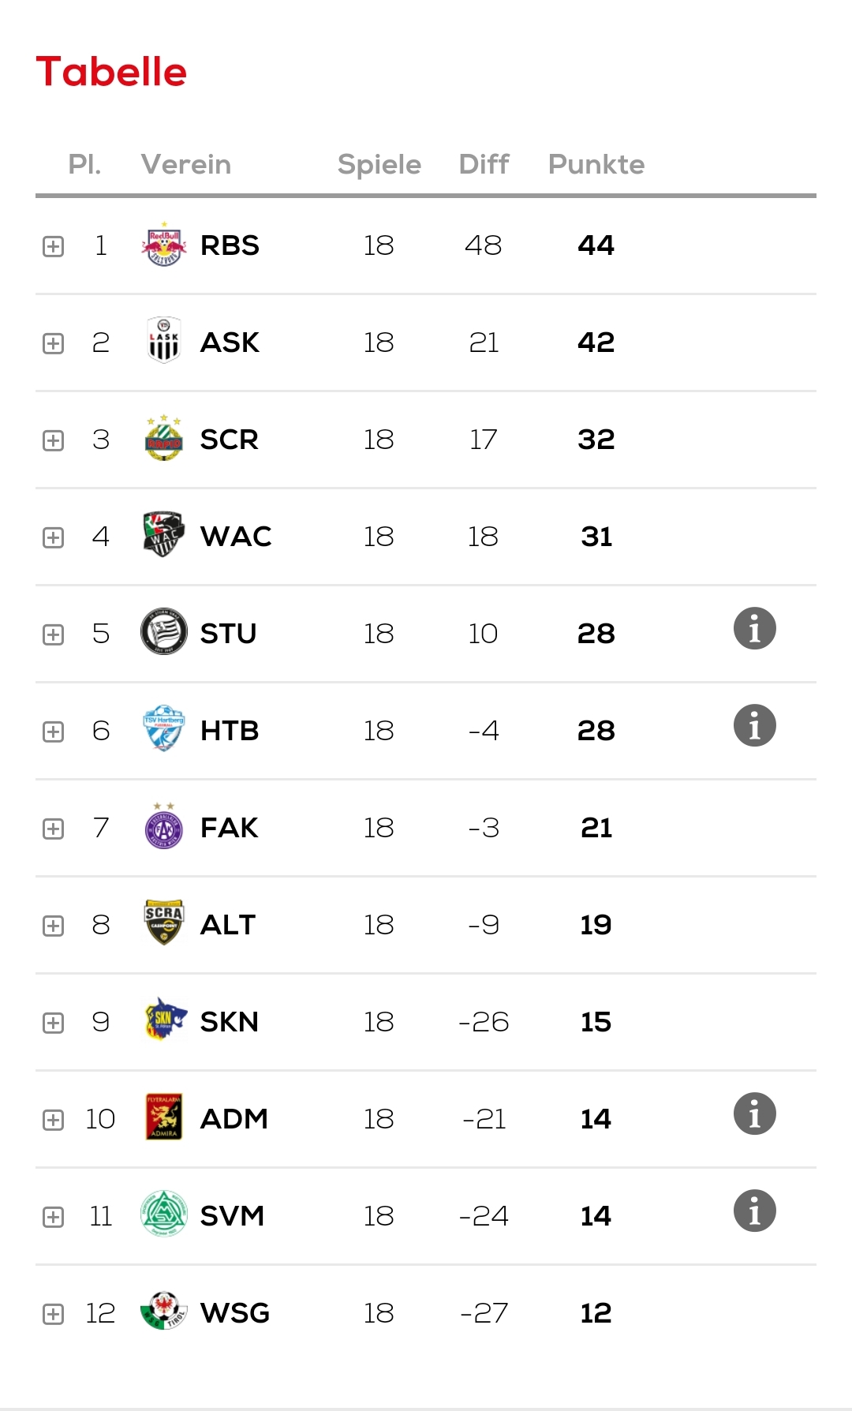
Task: Click the LASK club crest
Action: click(x=164, y=341)
